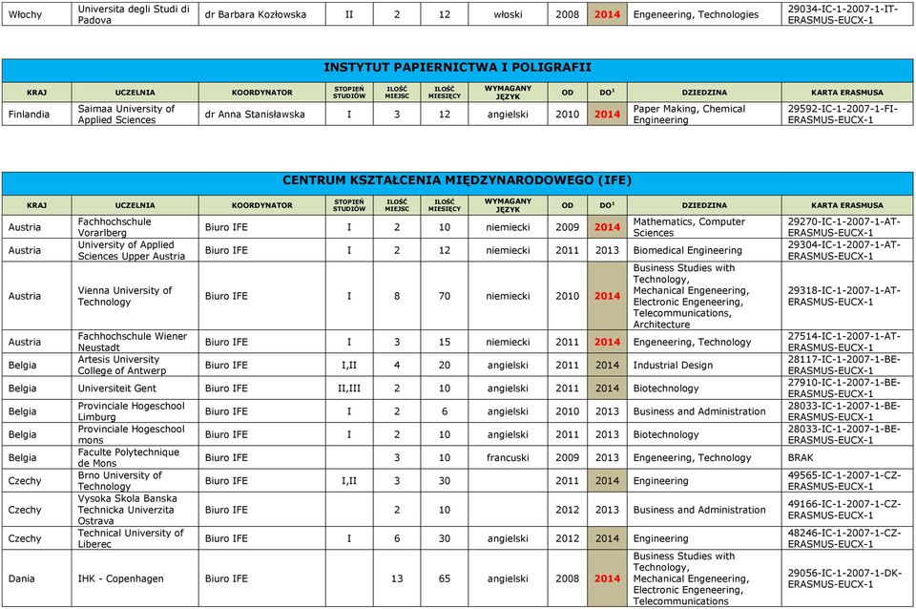Select Fachhochschule Wiener Neustadt cell
Screen dimensions: 916x609
pyautogui.click(x=135, y=342)
